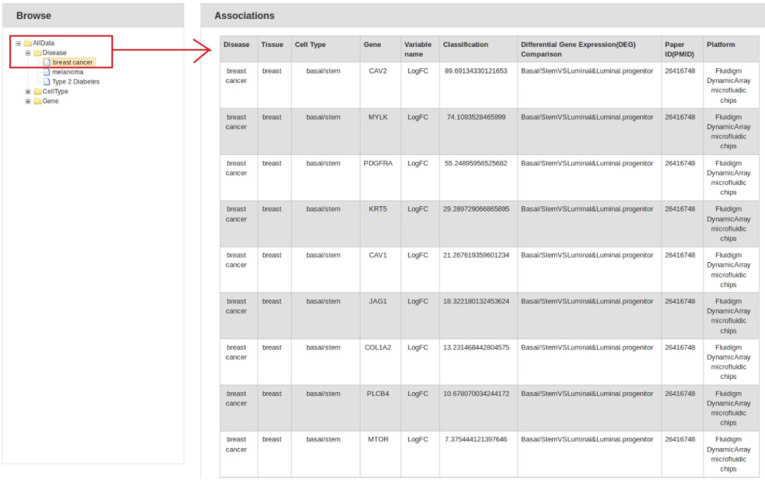
Task: Click the Differential Gene Expression(DEG) Comparison header
Action: point(589,48)
